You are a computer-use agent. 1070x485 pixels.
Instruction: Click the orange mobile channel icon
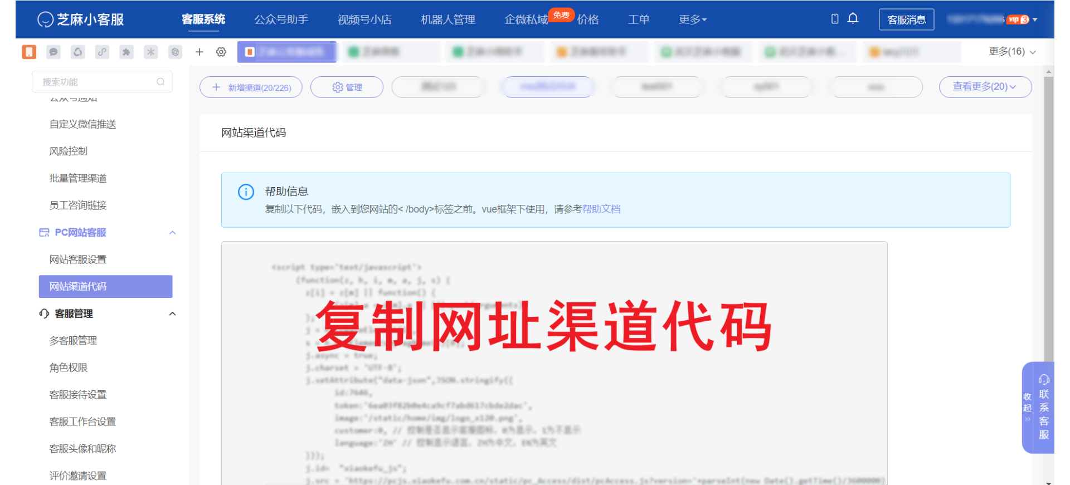pyautogui.click(x=29, y=52)
